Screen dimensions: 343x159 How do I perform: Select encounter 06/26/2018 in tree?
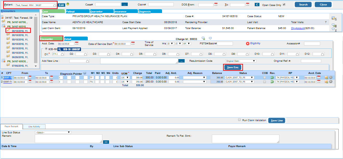coord(20,57)
